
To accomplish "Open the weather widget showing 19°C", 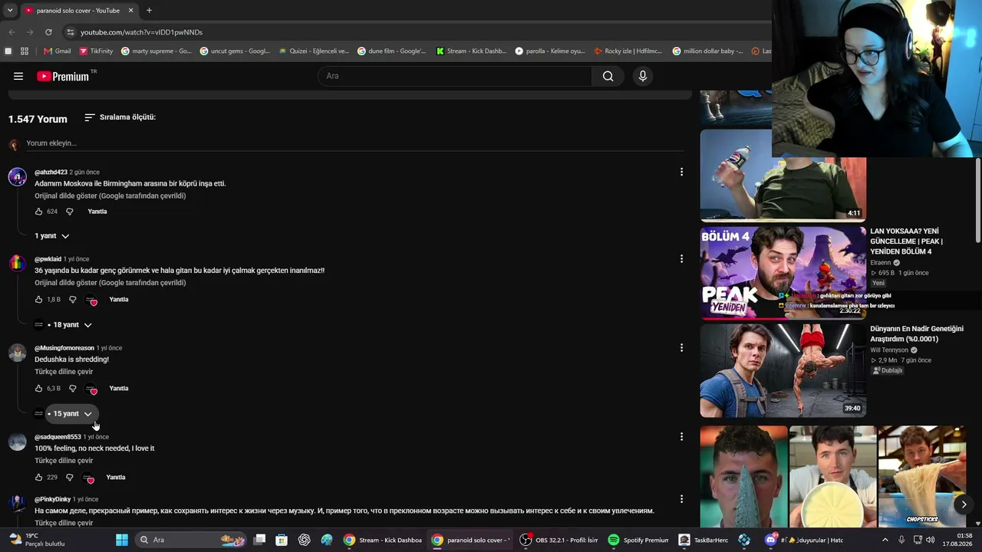I will [x=38, y=540].
